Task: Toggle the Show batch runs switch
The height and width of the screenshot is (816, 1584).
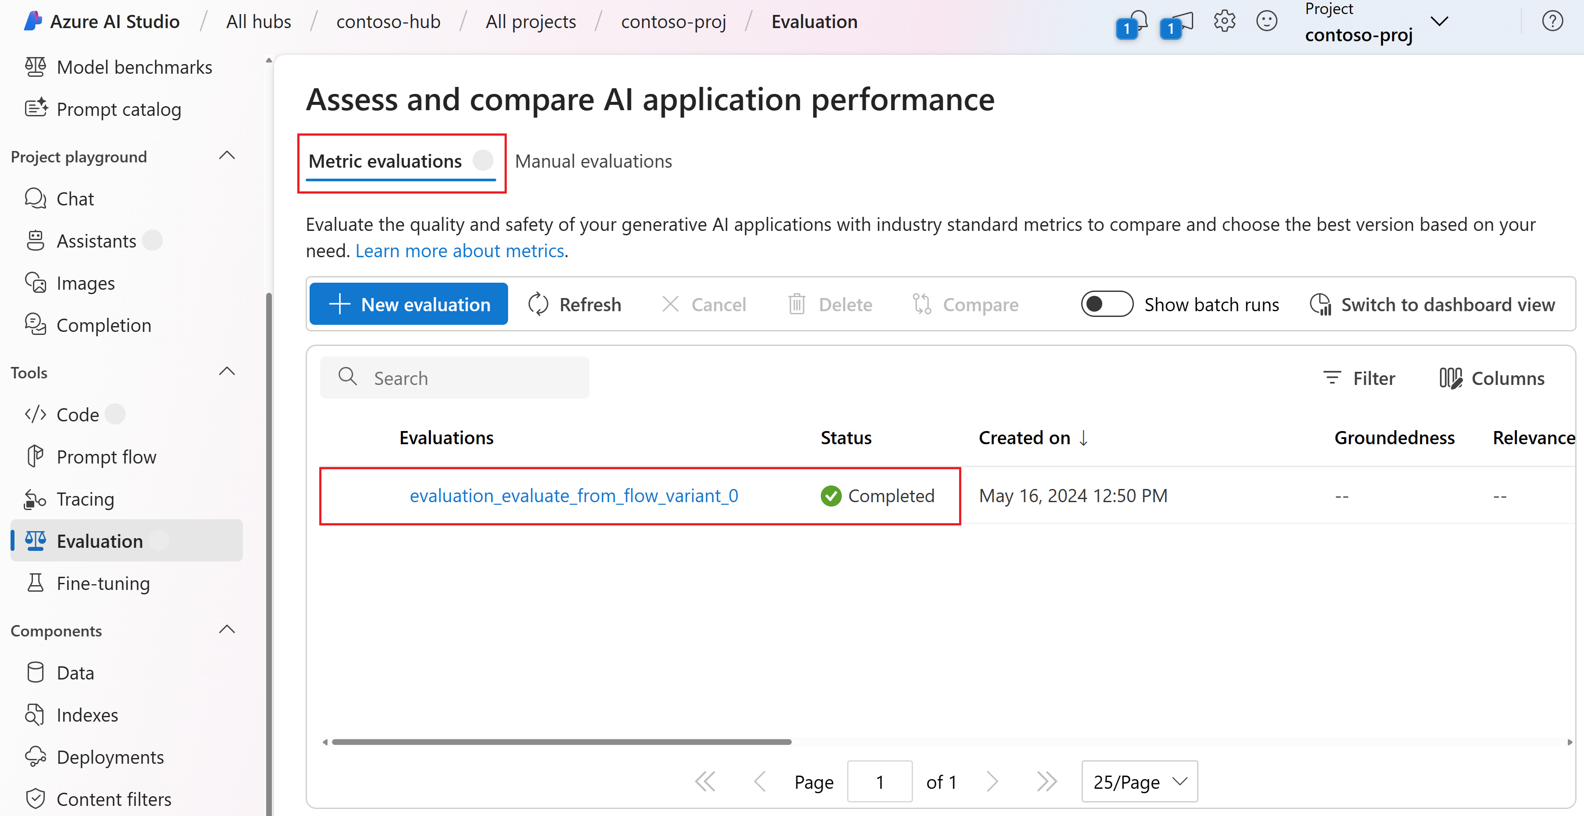Action: [1107, 304]
